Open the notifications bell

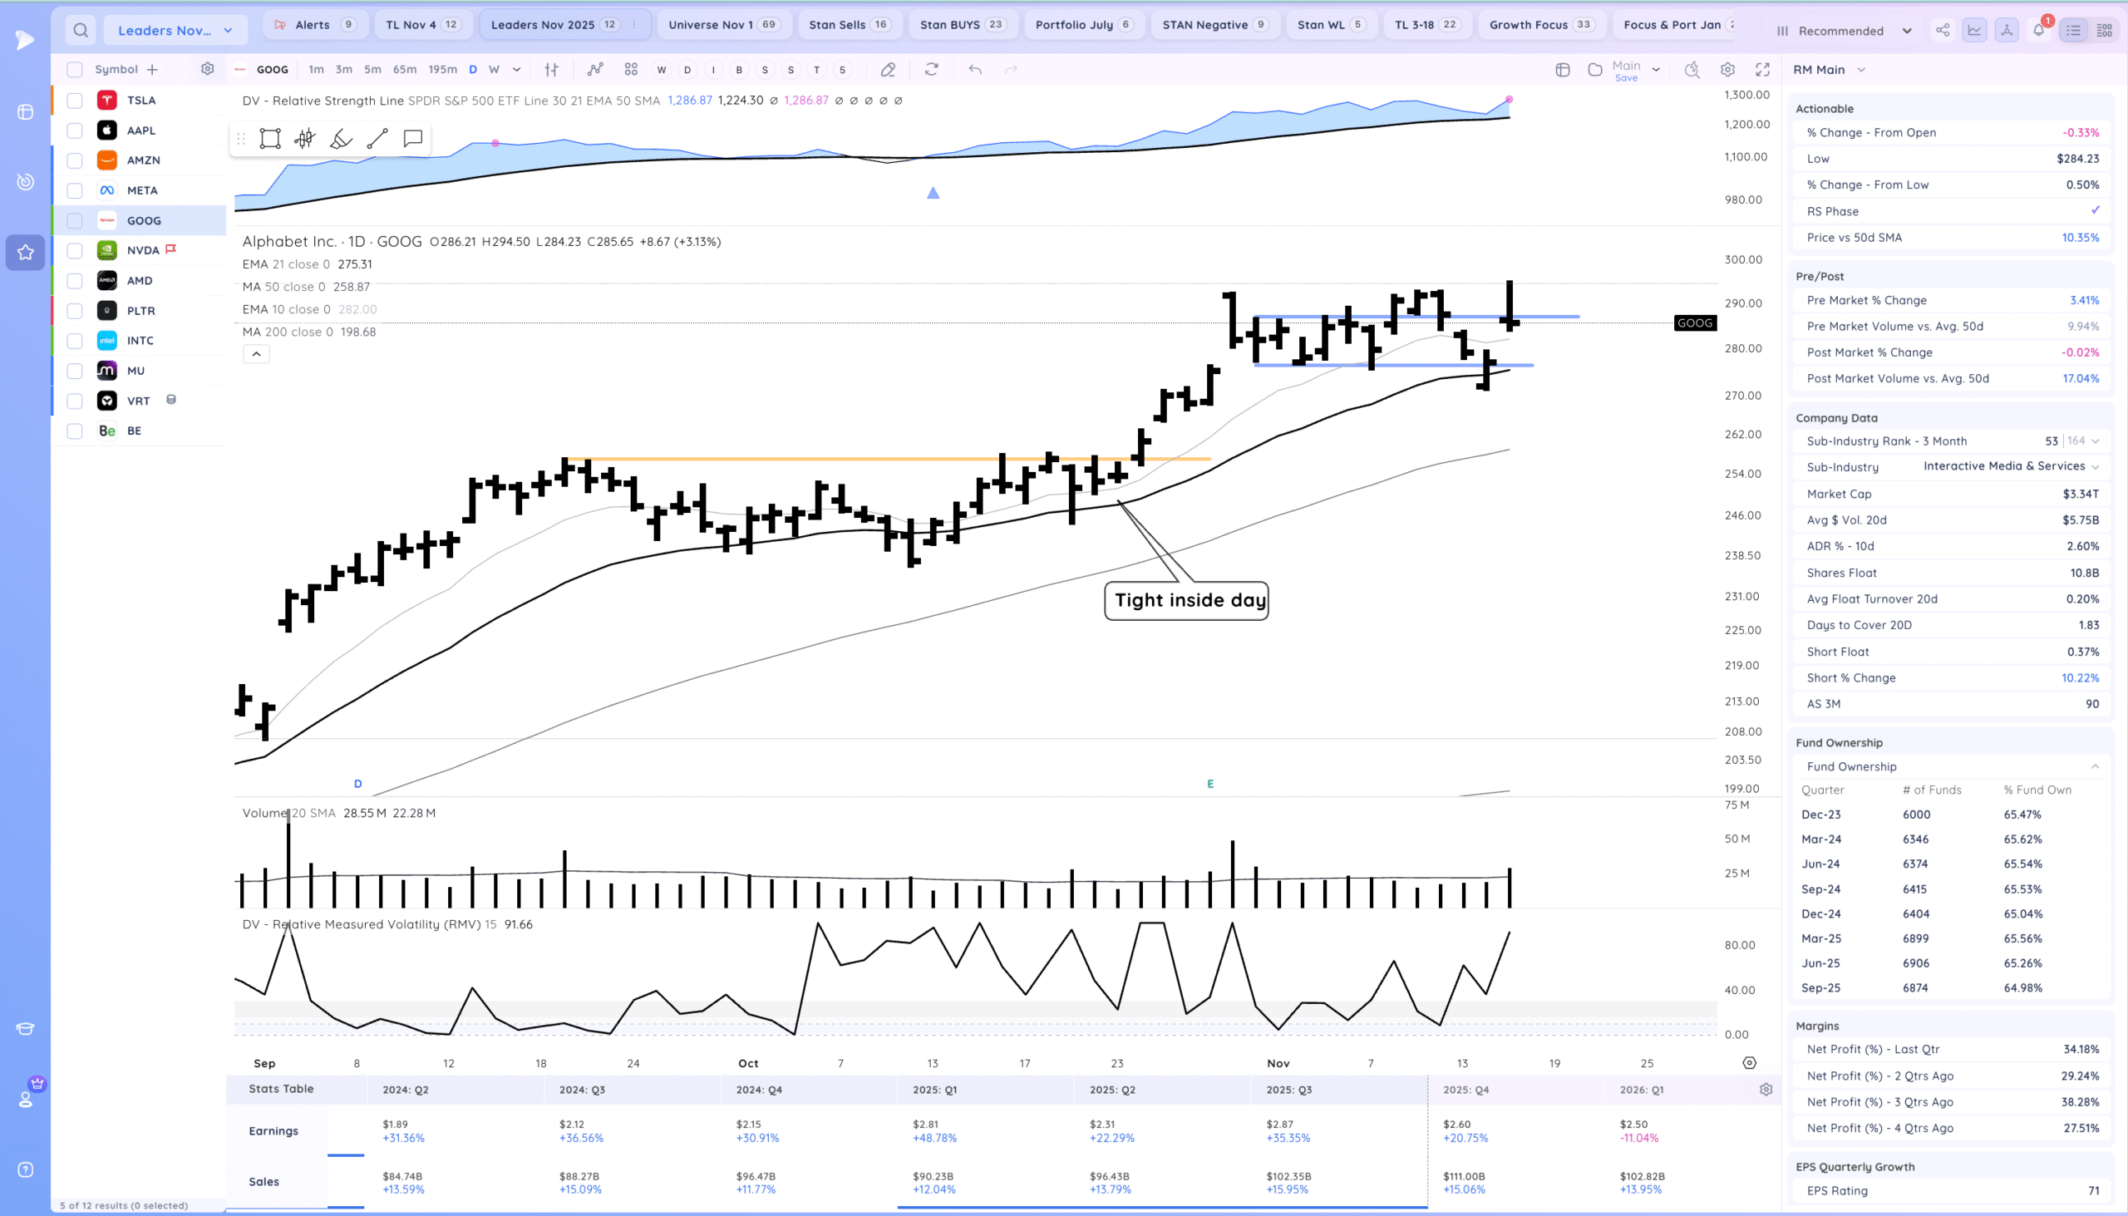point(2038,30)
